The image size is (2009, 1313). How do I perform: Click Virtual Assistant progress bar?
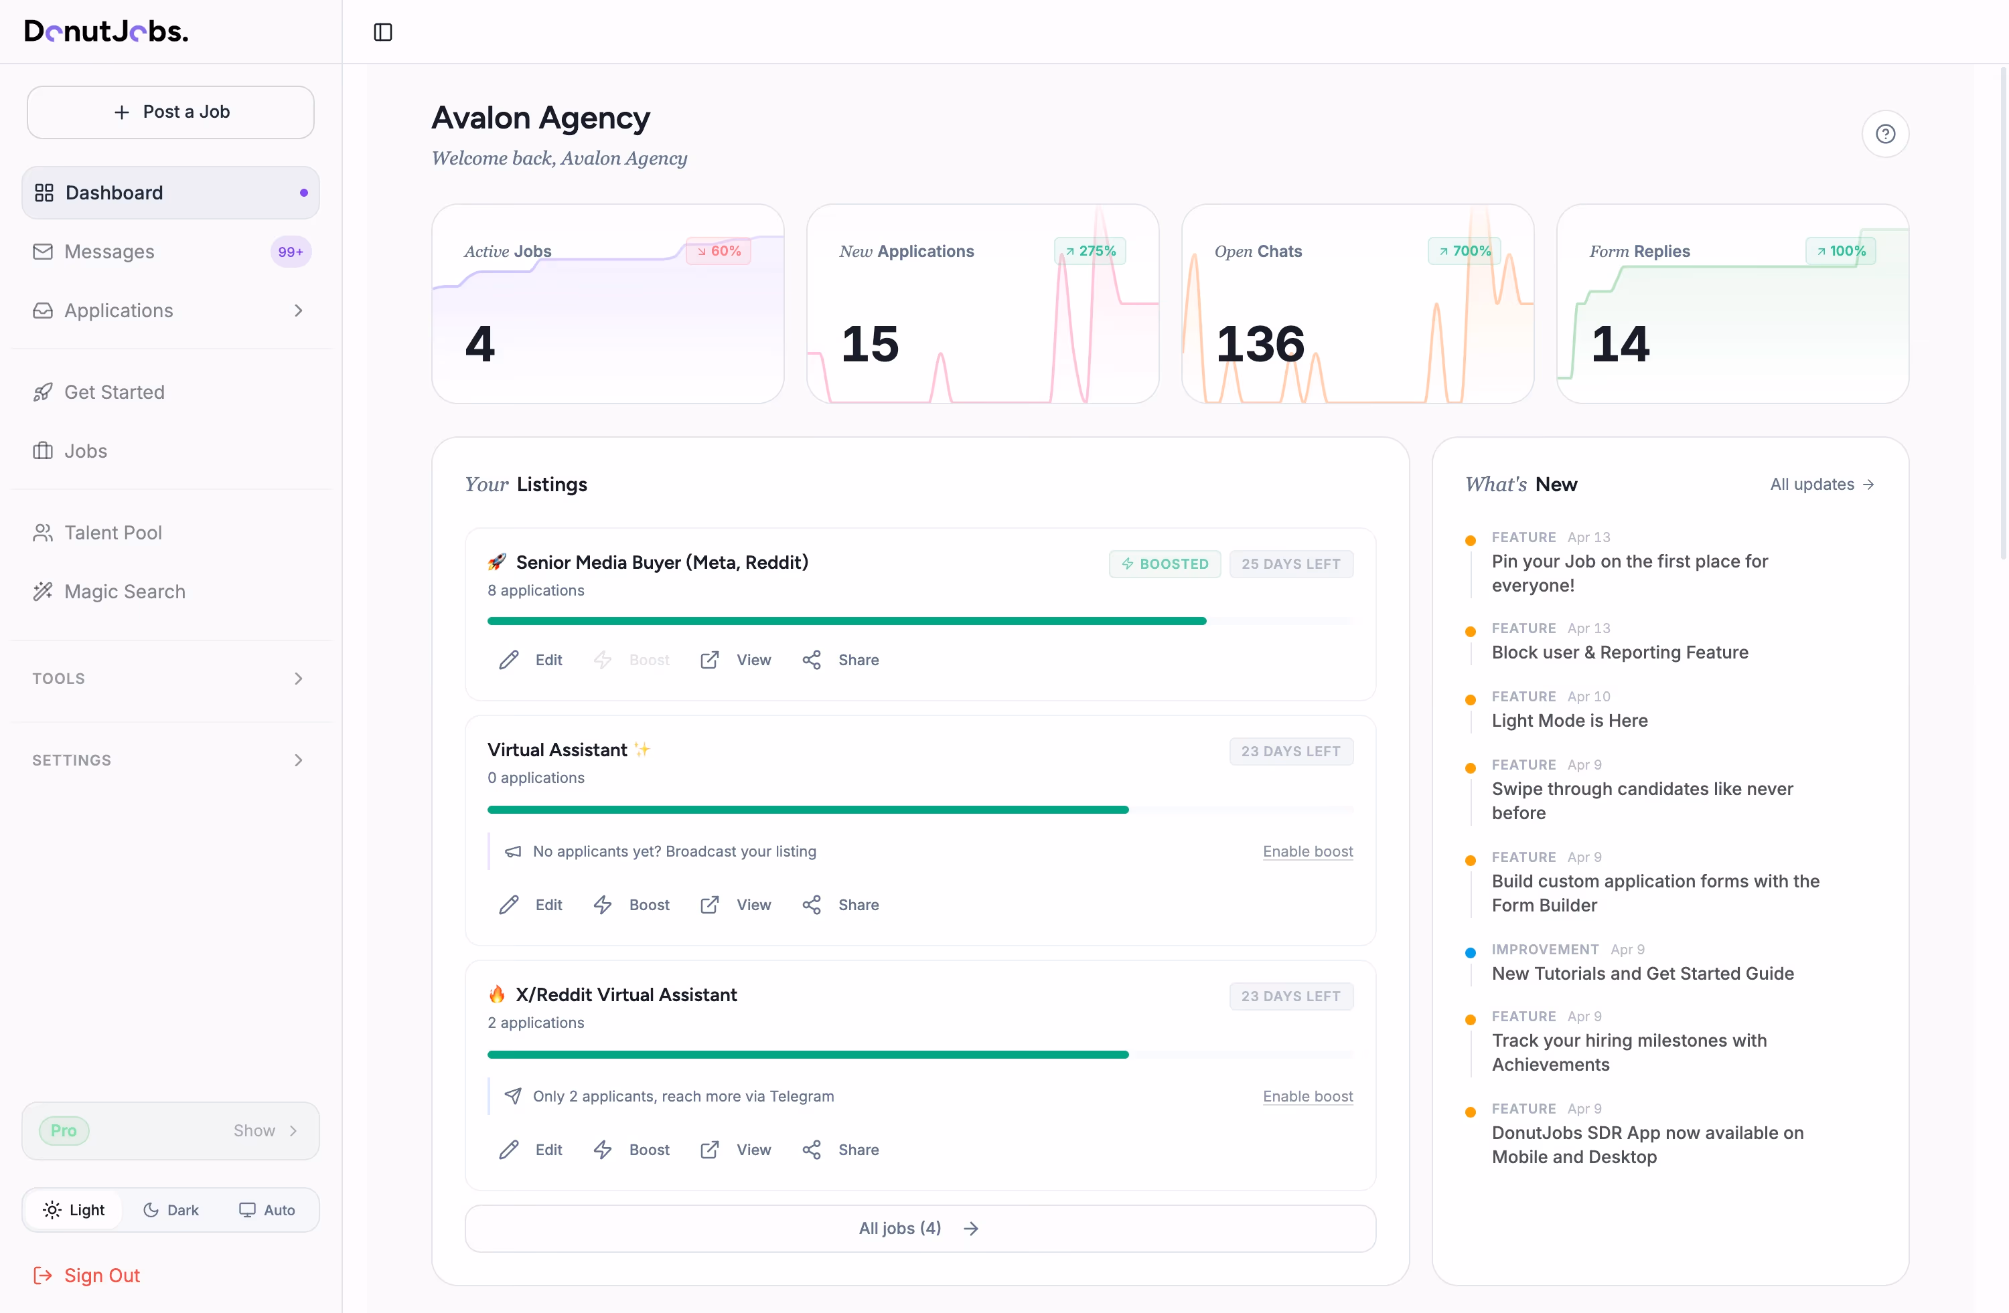tap(920, 810)
